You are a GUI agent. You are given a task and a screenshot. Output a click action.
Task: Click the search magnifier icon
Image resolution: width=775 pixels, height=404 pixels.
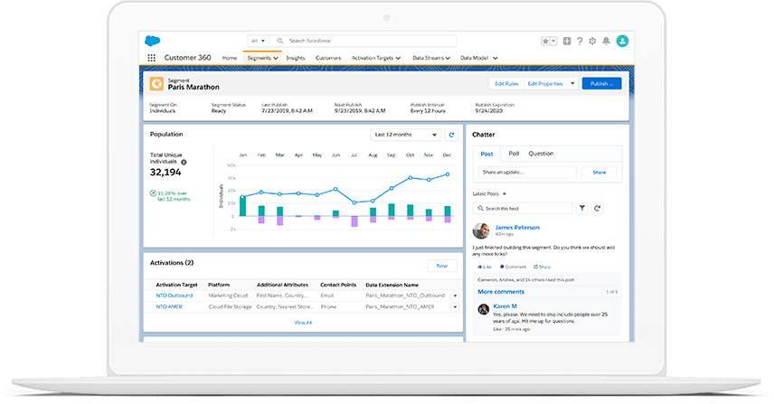(x=280, y=41)
